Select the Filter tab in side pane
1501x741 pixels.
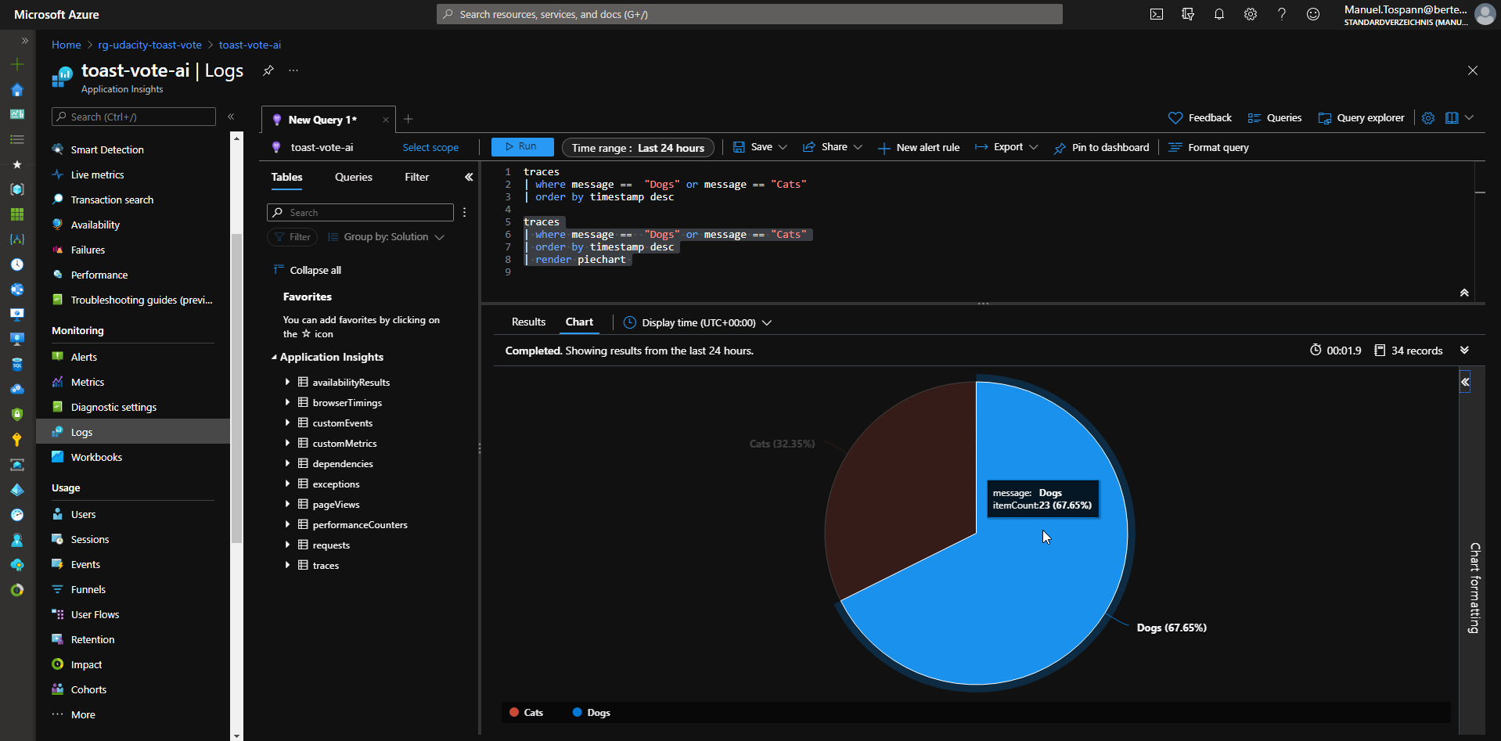click(417, 177)
